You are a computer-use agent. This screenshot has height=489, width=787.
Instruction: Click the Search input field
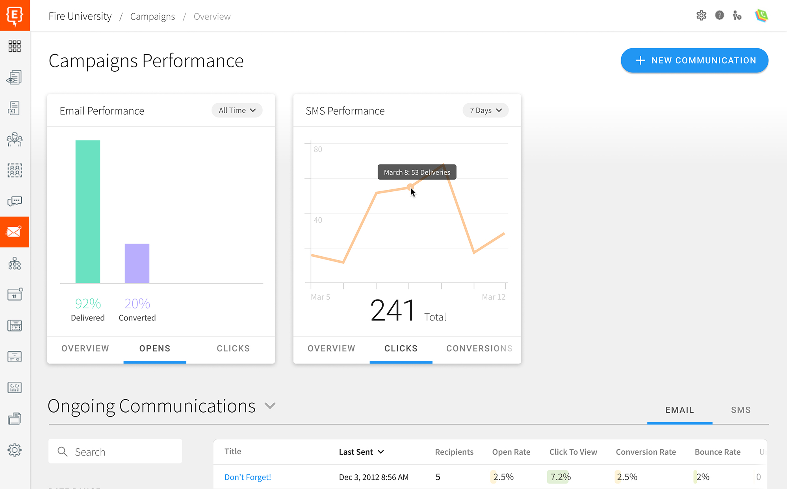point(115,452)
